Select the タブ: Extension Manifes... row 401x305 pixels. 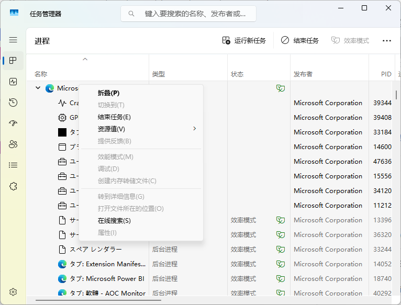[x=209, y=264]
